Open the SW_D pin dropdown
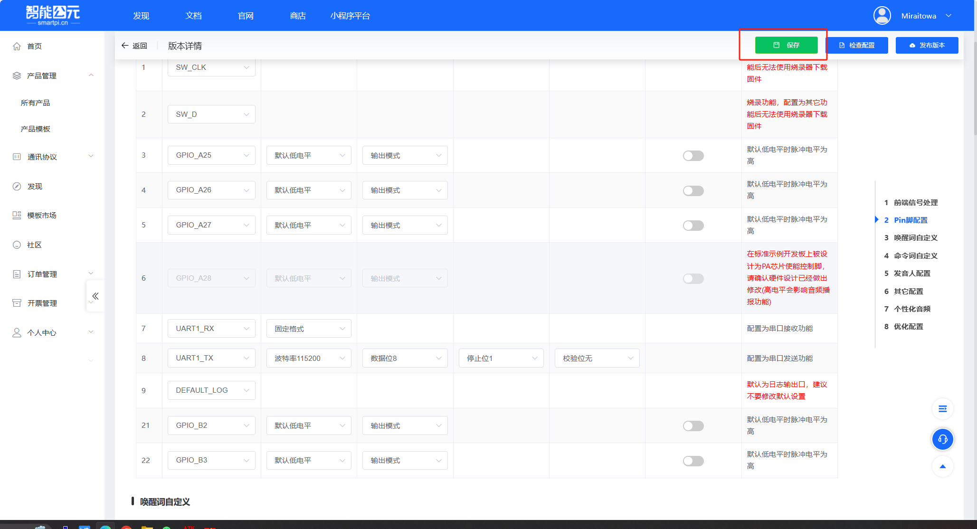977x529 pixels. coord(211,114)
